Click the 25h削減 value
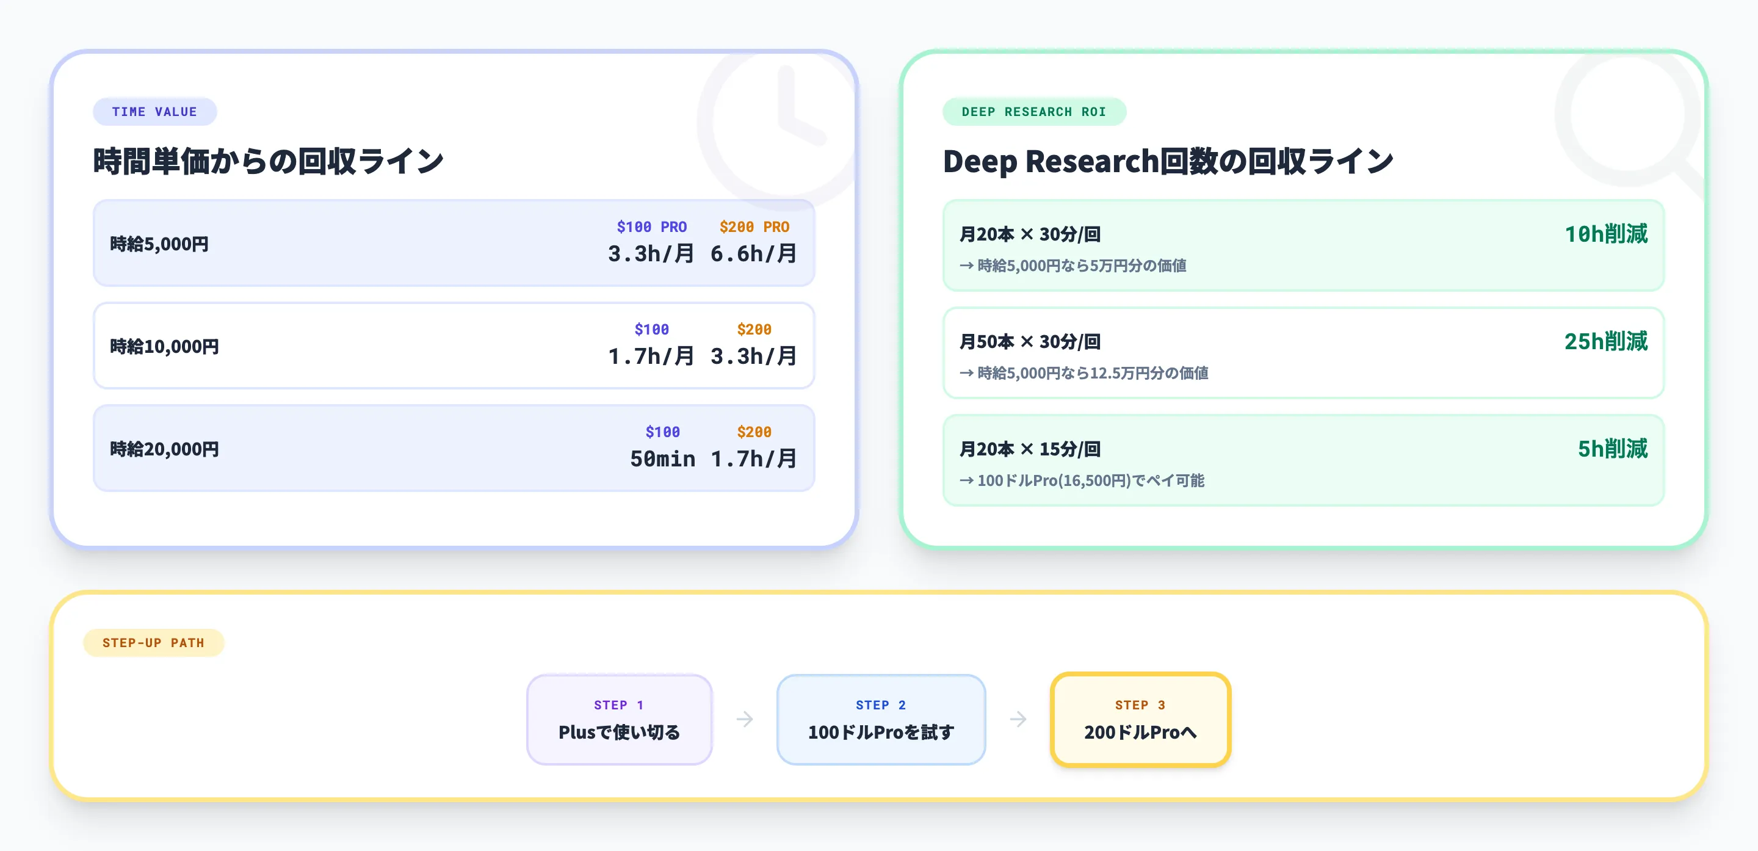 pyautogui.click(x=1606, y=341)
